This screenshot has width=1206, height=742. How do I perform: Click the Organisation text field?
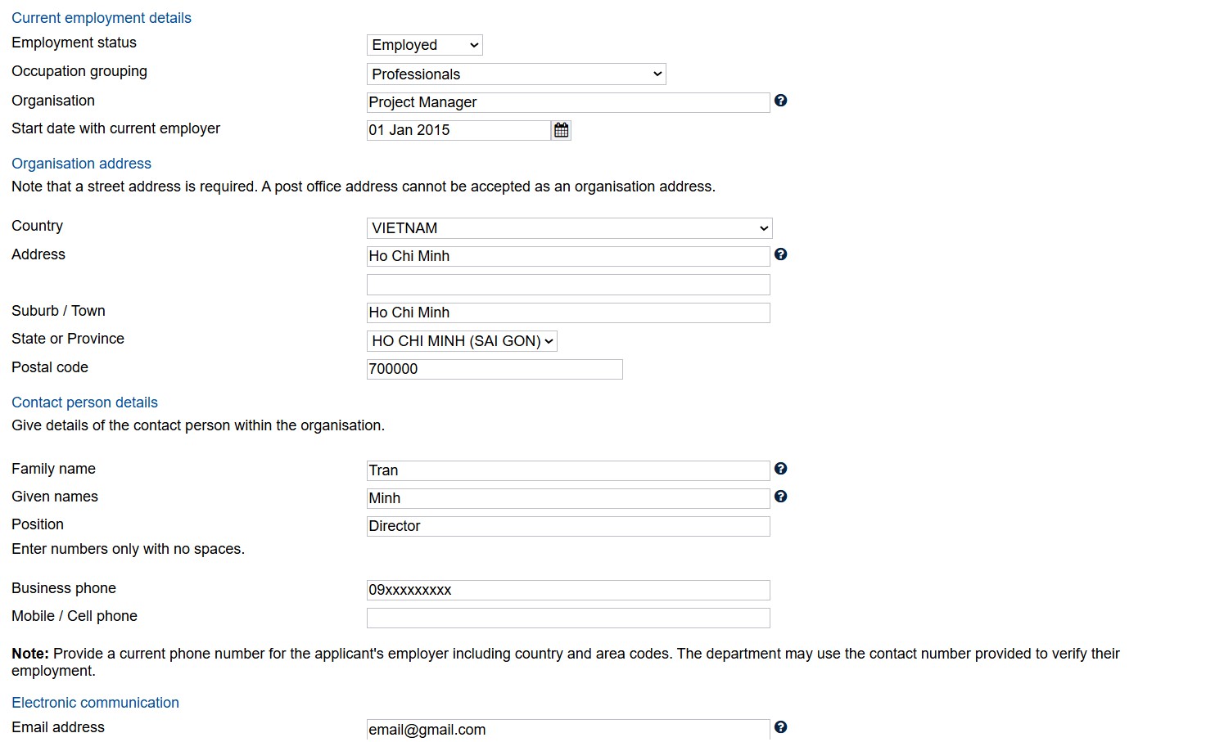pyautogui.click(x=568, y=102)
